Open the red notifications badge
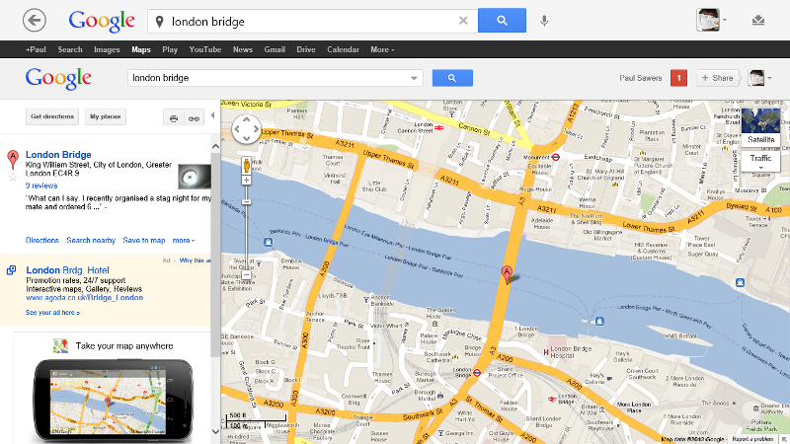 [x=678, y=78]
